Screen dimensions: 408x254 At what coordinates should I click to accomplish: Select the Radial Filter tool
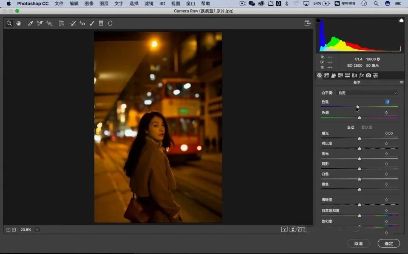(110, 23)
